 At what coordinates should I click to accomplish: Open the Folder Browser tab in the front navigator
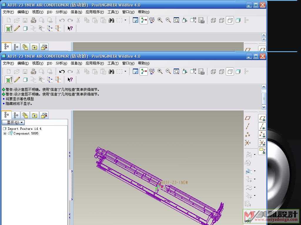pos(25,115)
